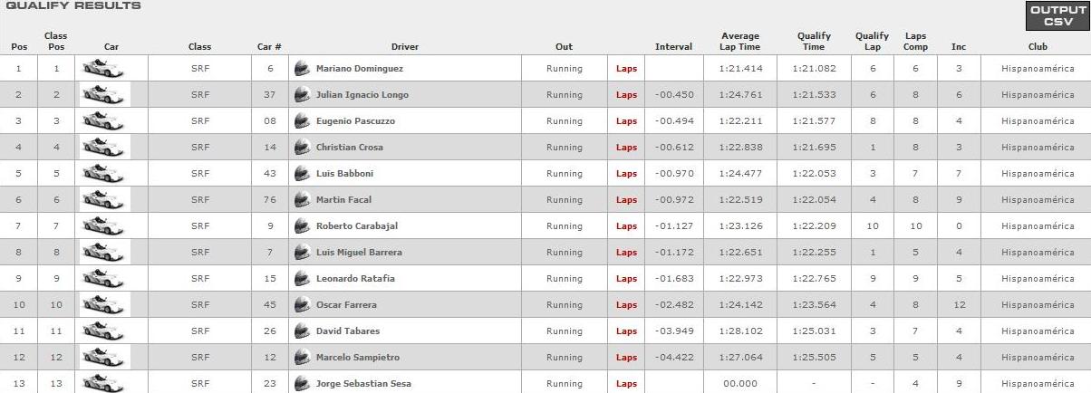Click the Qualify Time column header
Viewport: 1091px width, 393px height.
click(x=814, y=42)
